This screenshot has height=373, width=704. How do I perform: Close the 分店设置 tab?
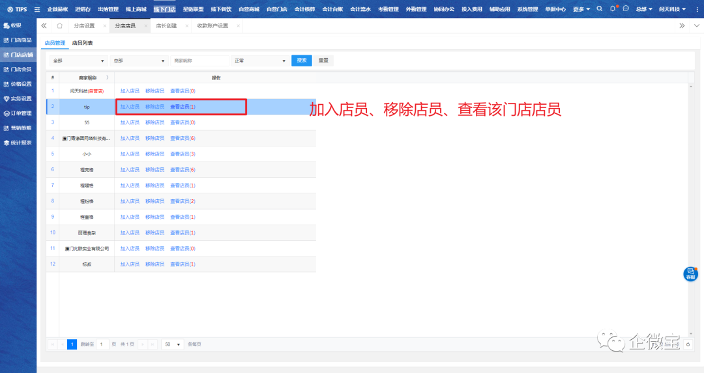tap(104, 26)
